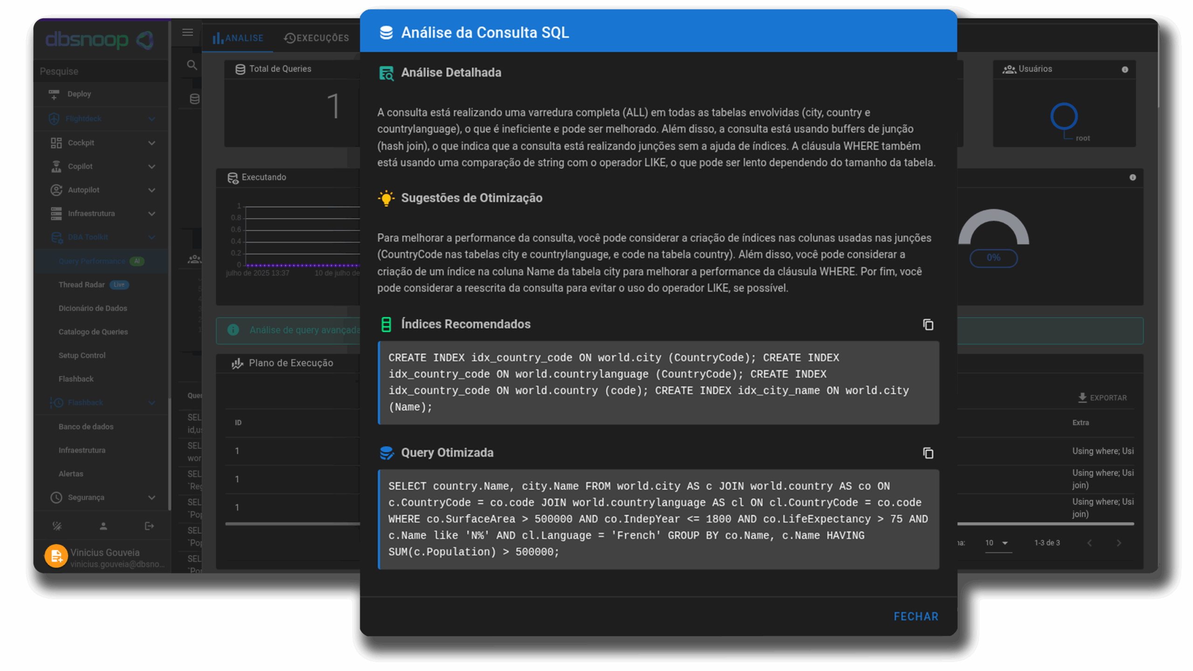1193x671 pixels.
Task: Click the hamburger menu icon
Action: tap(187, 33)
